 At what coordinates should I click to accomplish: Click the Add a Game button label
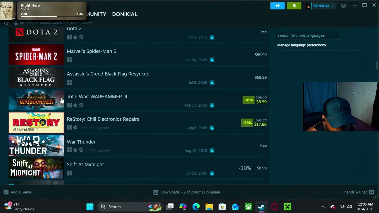point(21,192)
